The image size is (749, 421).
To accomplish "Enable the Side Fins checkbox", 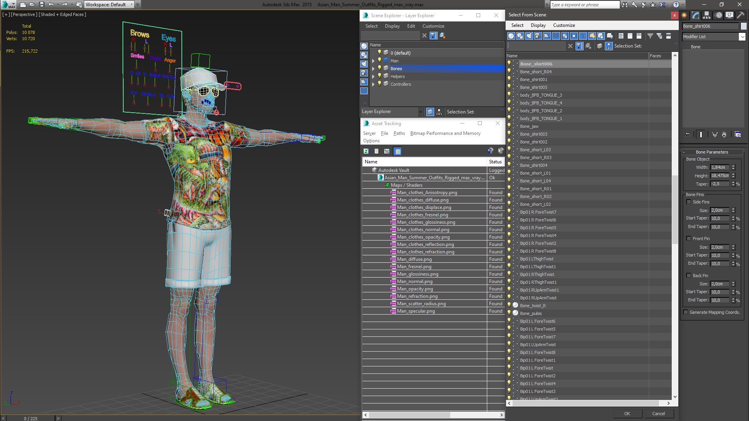I will (689, 202).
